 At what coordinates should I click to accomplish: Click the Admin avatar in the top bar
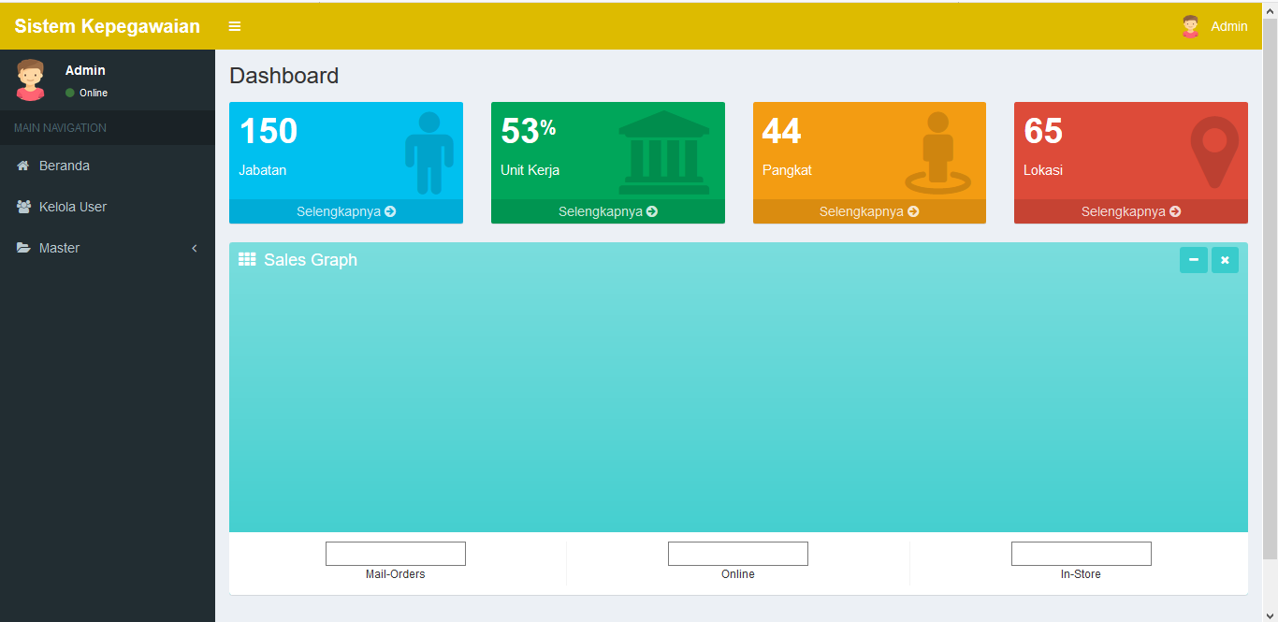point(1190,26)
